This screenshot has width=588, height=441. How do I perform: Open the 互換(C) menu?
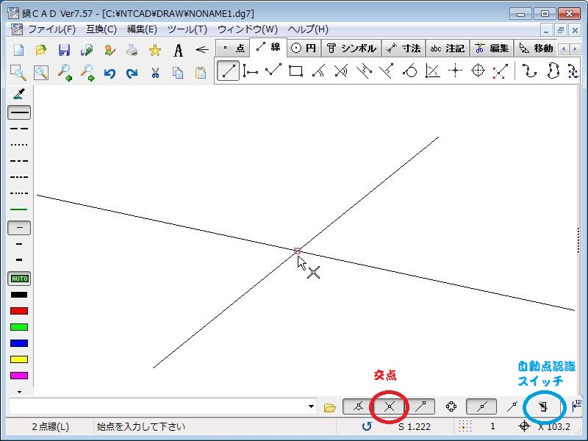click(101, 29)
